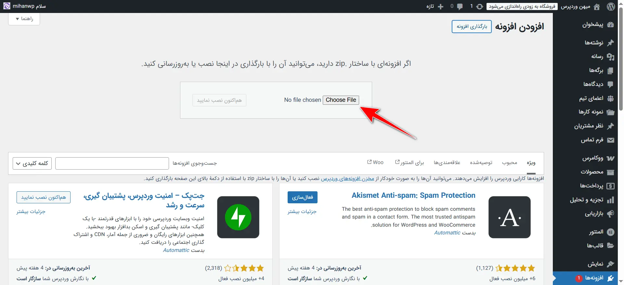Viewport: 624px width, 285px height.
Task: Open the Woo tab
Action: (375, 162)
